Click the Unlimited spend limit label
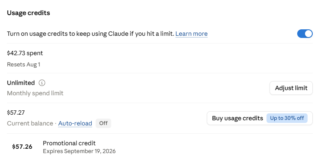 [21, 83]
